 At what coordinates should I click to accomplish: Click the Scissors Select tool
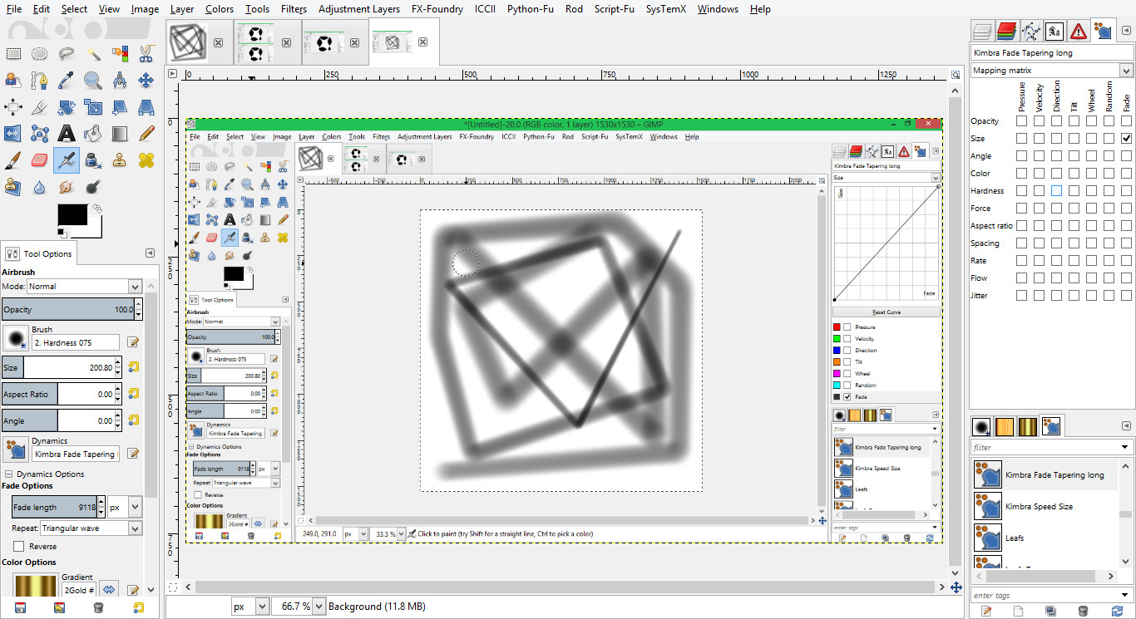pos(146,54)
